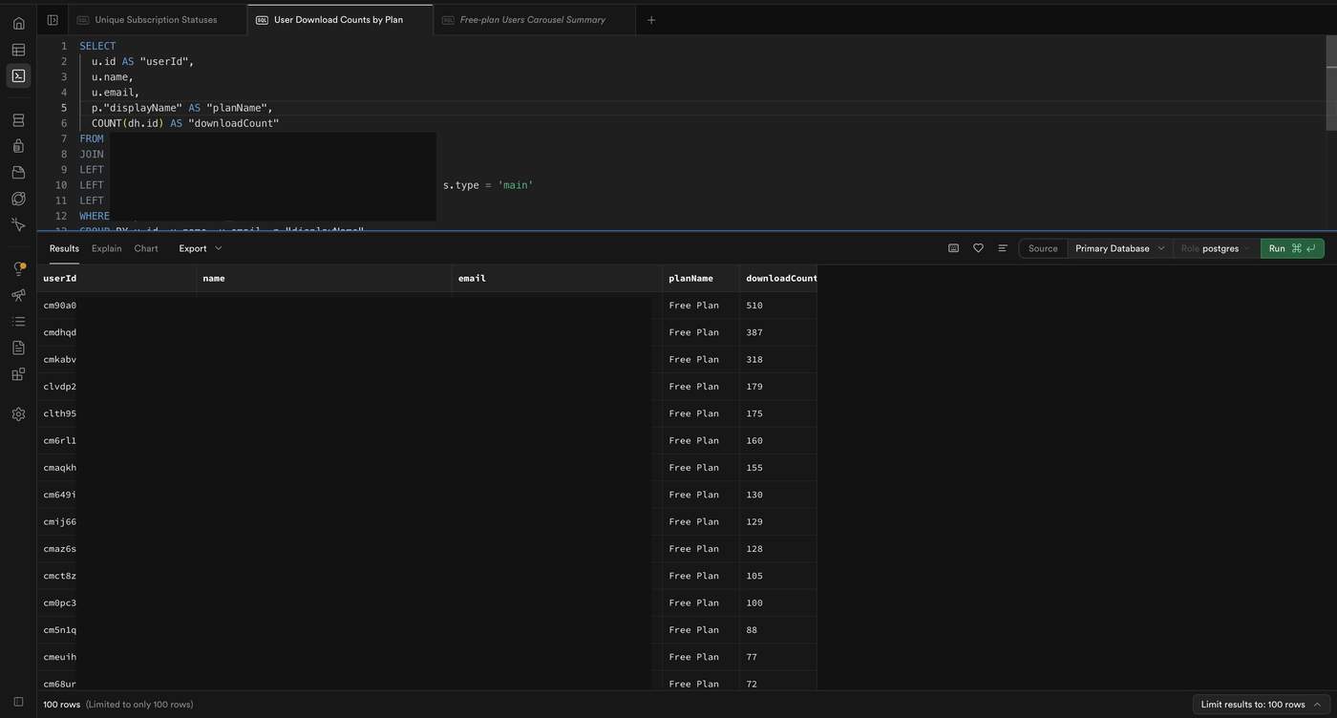
Task: Select downloadCount cell 387
Action: click(778, 332)
